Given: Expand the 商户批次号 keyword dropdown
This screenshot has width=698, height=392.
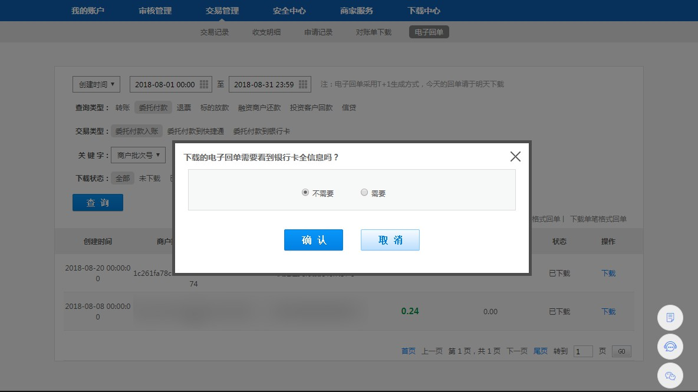Looking at the screenshot, I should [139, 155].
